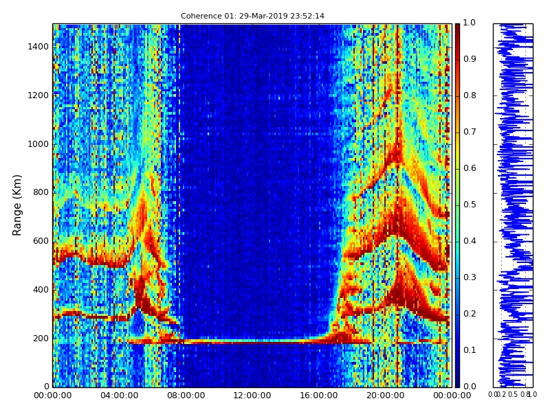
Task: Click the '08:00:00' time axis label
Action: pyautogui.click(x=186, y=396)
